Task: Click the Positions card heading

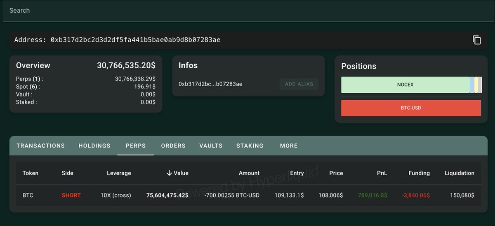Action: [x=359, y=66]
